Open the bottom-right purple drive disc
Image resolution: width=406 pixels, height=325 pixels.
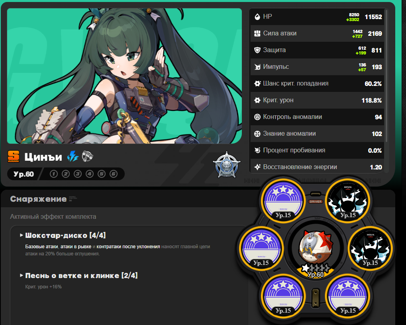click(348, 296)
